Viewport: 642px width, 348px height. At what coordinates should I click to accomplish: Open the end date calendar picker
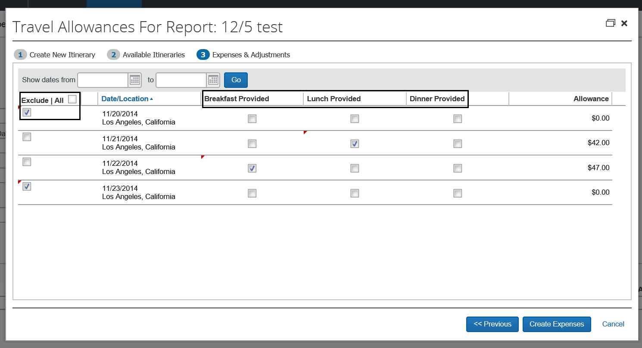(213, 80)
